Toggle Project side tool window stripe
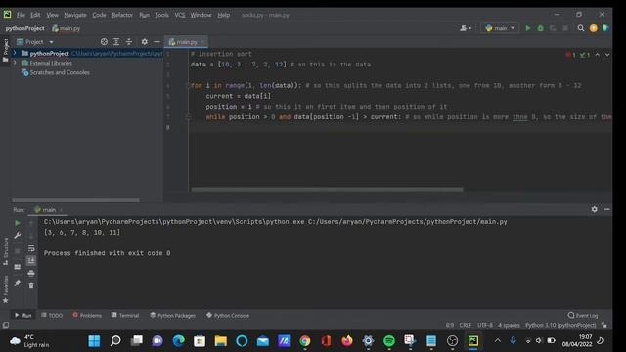The width and height of the screenshot is (626, 352). (5, 50)
